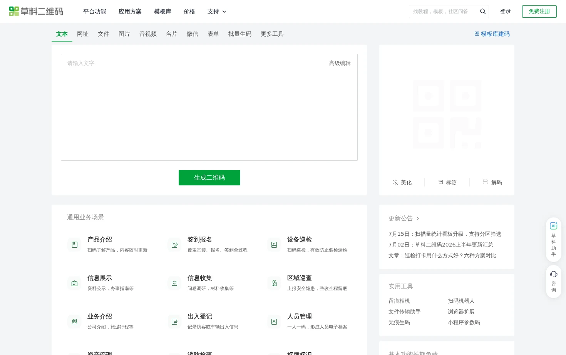Open the 扫码机器人 tool link
Image resolution: width=566 pixels, height=355 pixels.
pyautogui.click(x=461, y=301)
